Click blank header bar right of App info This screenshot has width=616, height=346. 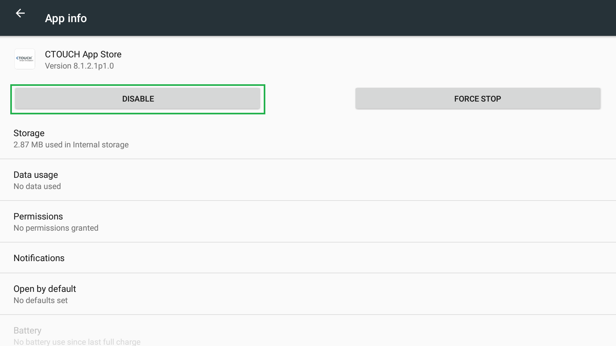353,18
